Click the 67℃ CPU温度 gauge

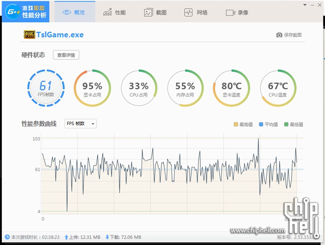278,88
